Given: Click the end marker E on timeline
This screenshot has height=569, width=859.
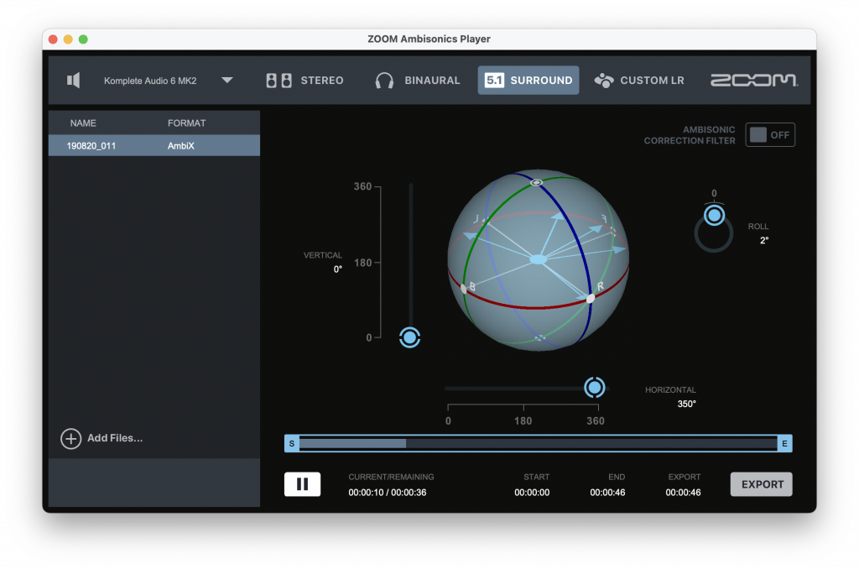Looking at the screenshot, I should tap(785, 443).
